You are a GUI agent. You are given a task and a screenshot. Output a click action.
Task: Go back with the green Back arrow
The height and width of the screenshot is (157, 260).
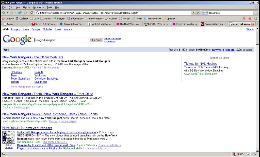tap(4, 13)
